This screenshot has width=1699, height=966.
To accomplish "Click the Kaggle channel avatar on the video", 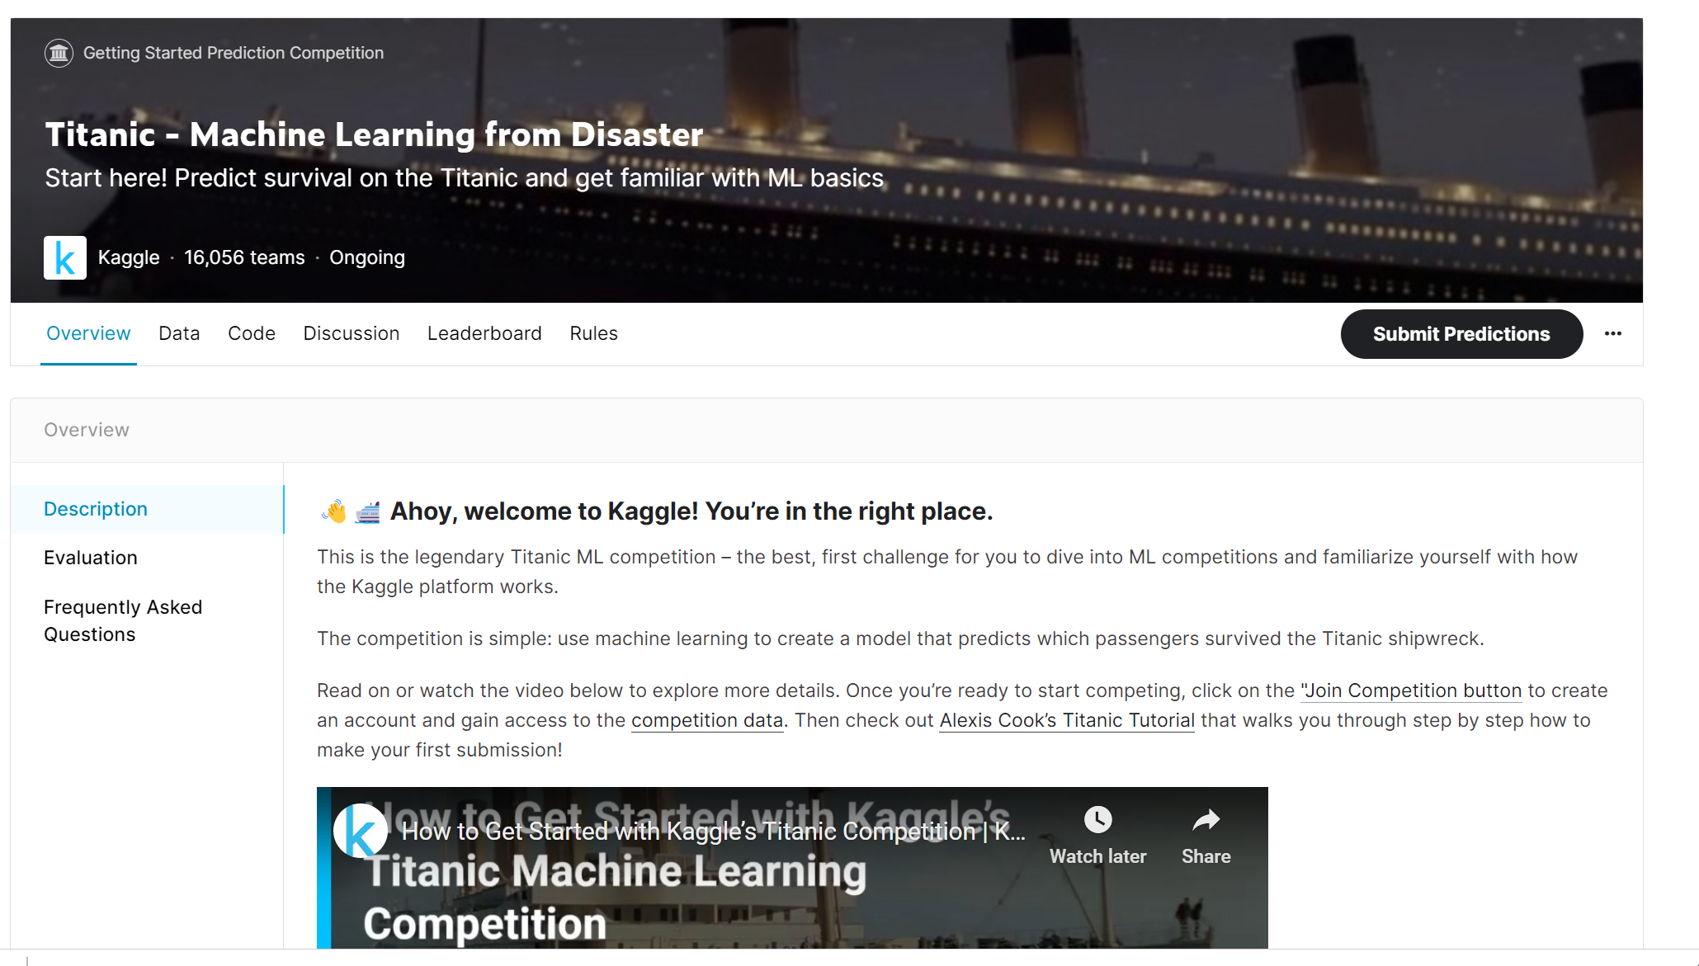I will (x=360, y=831).
